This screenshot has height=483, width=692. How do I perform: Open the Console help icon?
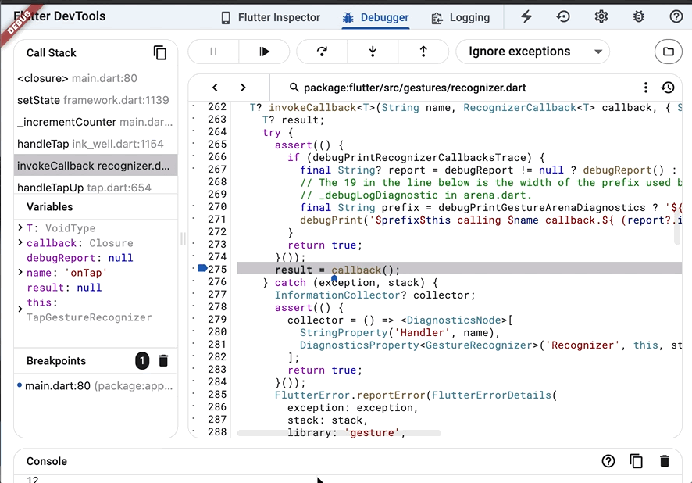click(x=608, y=461)
